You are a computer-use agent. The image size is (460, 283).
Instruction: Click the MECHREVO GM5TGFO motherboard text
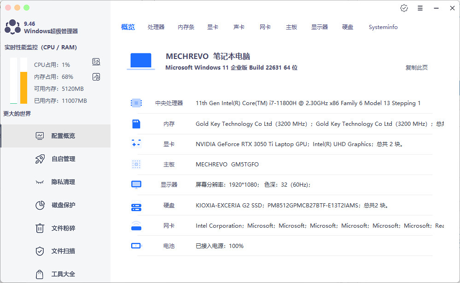click(227, 165)
